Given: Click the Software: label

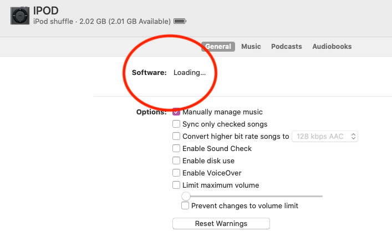Looking at the screenshot, I should [x=149, y=73].
